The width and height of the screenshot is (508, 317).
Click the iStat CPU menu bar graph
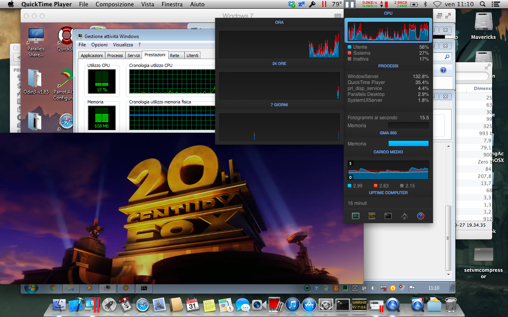[350, 4]
